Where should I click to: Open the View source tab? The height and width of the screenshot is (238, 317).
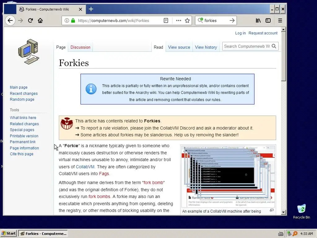[179, 47]
